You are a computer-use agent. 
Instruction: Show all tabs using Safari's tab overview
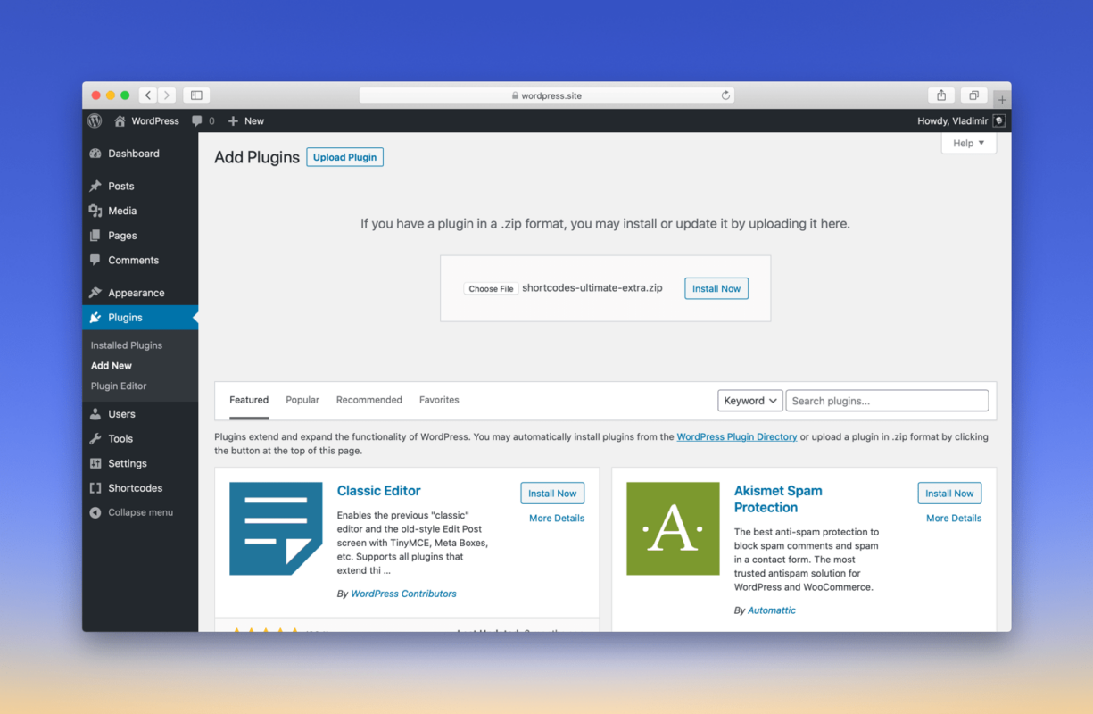[x=973, y=95]
